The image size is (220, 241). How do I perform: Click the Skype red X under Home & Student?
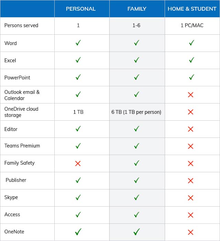pyautogui.click(x=190, y=198)
